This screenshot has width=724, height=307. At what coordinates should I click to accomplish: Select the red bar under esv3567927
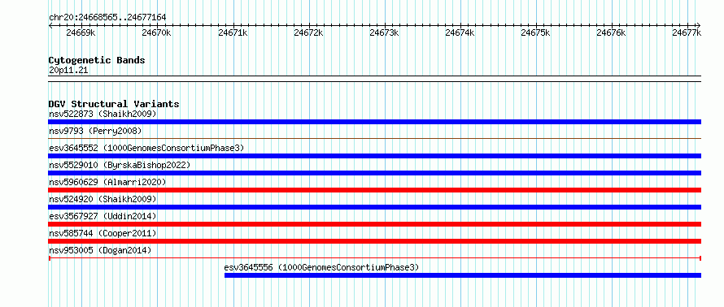click(374, 224)
